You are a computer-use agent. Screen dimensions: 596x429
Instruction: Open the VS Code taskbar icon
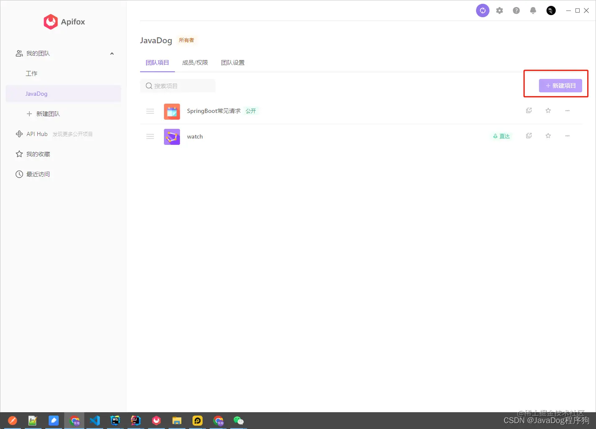click(95, 420)
